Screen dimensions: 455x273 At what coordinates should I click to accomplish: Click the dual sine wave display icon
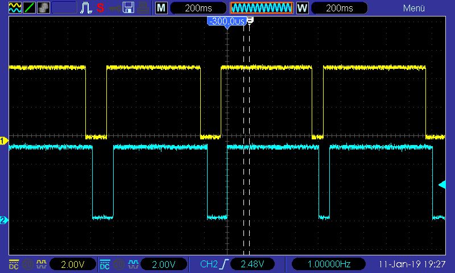point(15,8)
